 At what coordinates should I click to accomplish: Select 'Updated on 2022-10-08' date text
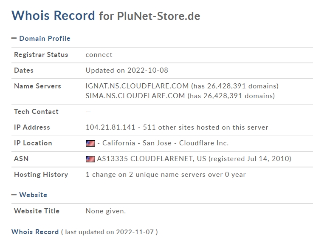coord(127,71)
